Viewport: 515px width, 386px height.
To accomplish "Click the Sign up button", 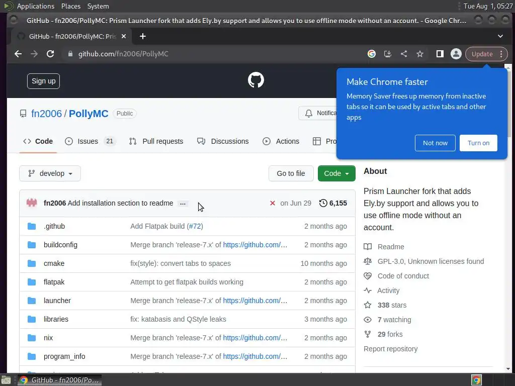I will (43, 81).
